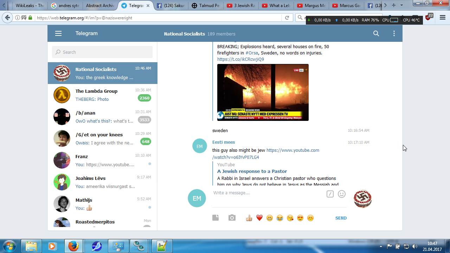Open the Telegram hamburger menu
This screenshot has width=450, height=253.
tap(58, 33)
